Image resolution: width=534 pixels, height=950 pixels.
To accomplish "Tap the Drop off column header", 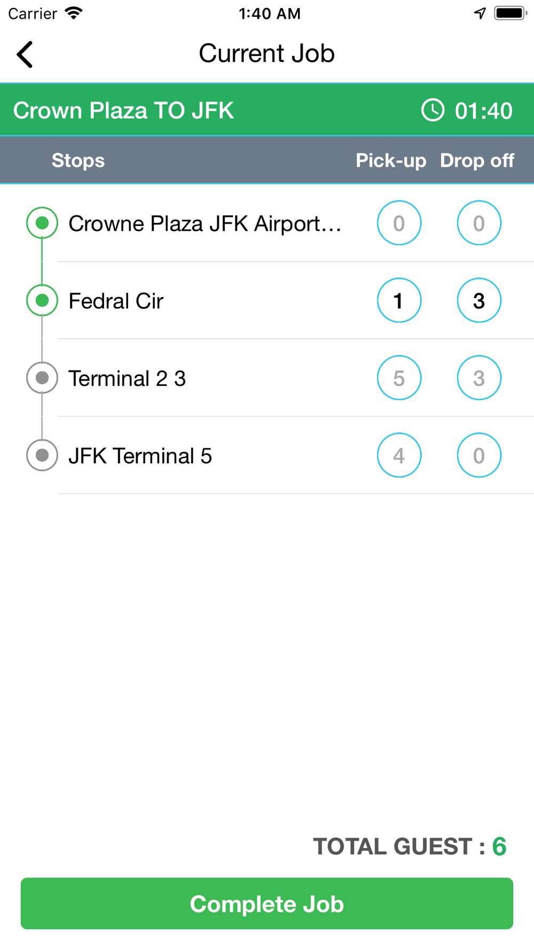I will pos(477,160).
